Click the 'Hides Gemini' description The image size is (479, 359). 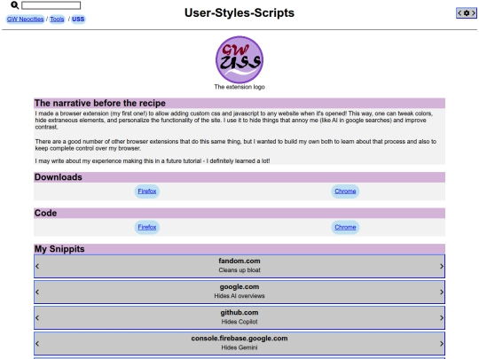[239, 347]
